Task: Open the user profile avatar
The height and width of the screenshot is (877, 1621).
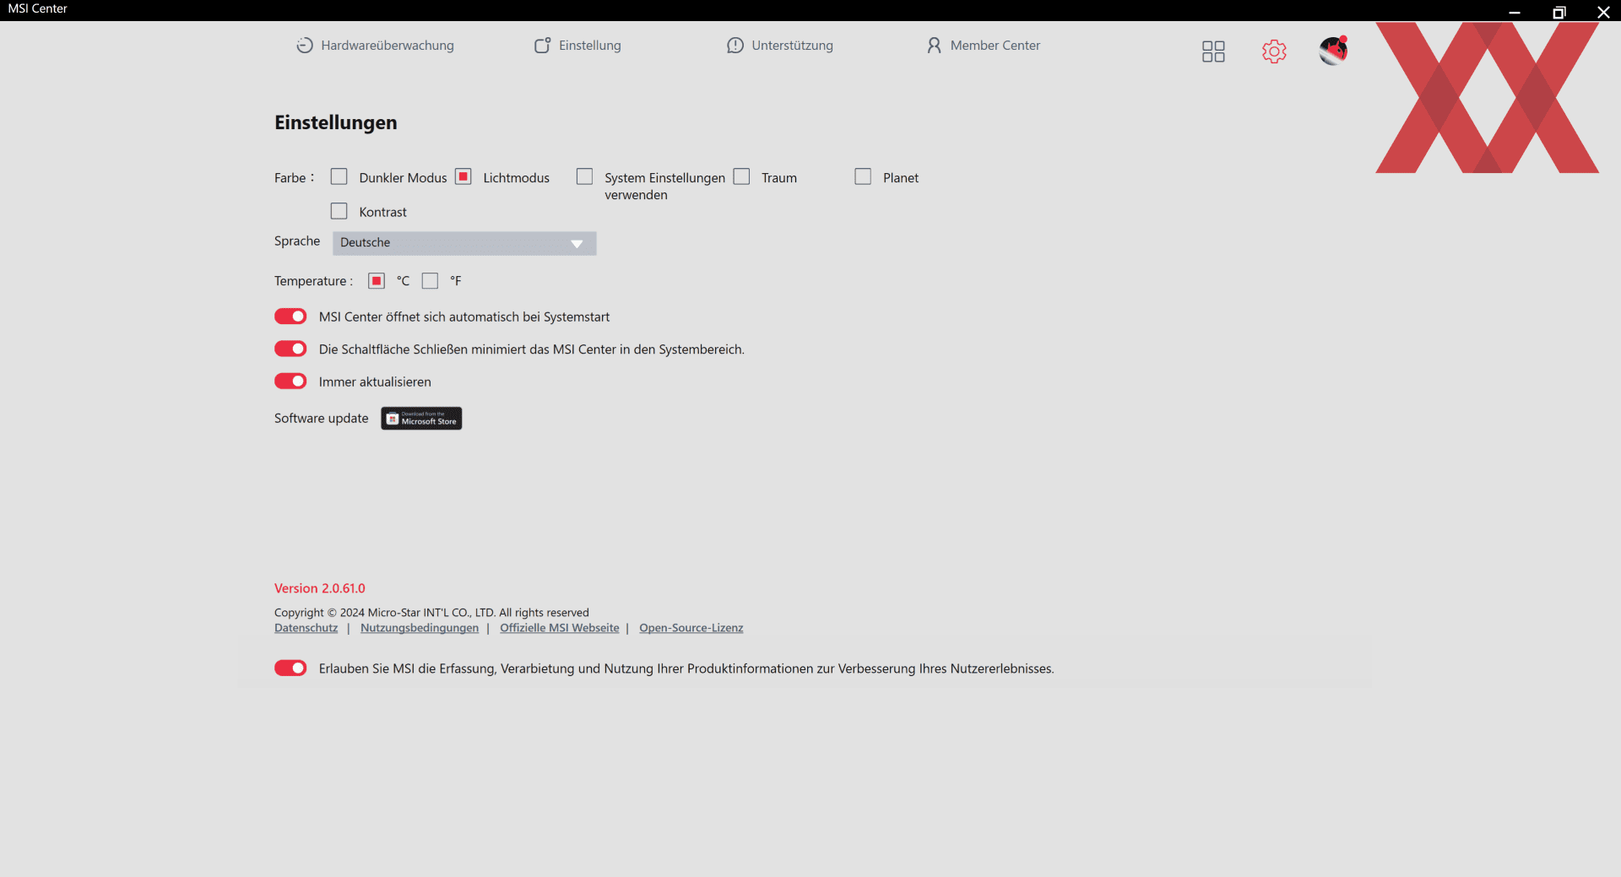Action: pyautogui.click(x=1333, y=51)
